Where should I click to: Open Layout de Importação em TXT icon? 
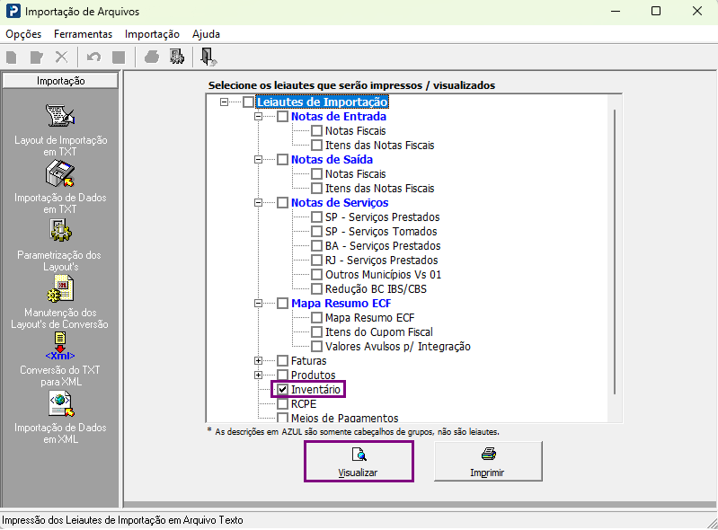click(x=60, y=116)
